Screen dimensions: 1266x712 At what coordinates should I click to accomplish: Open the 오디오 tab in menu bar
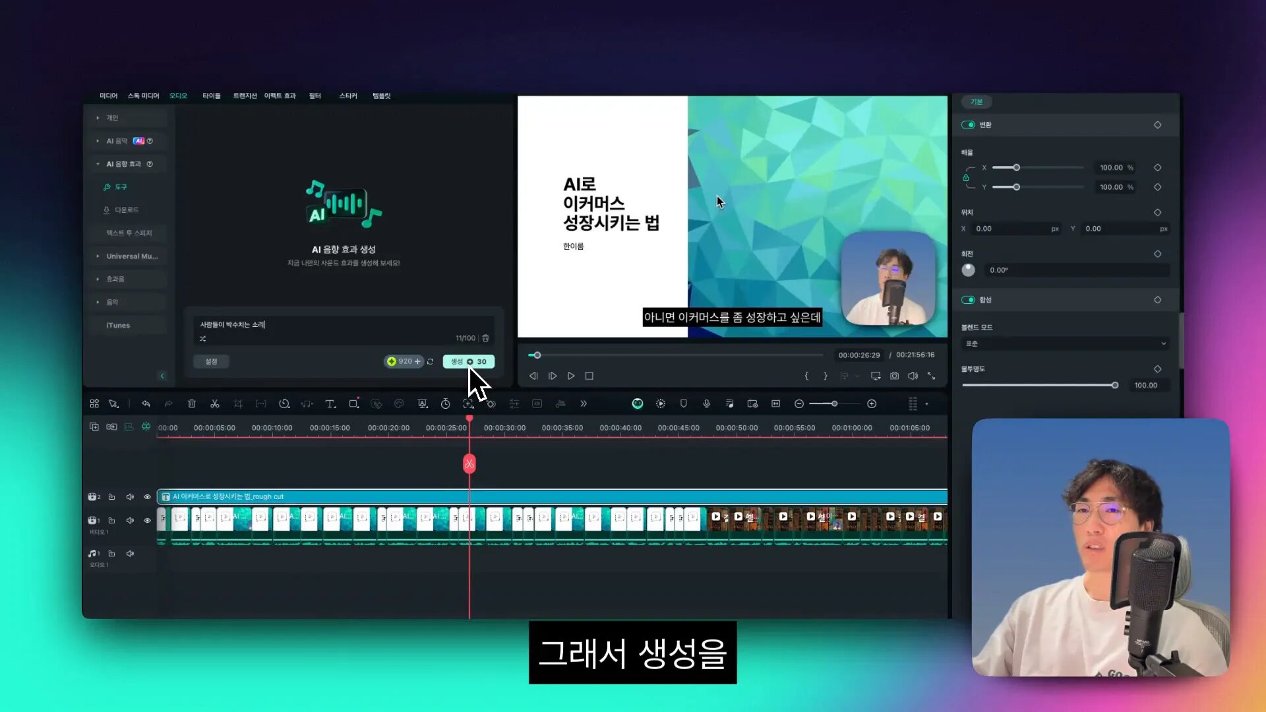point(178,96)
